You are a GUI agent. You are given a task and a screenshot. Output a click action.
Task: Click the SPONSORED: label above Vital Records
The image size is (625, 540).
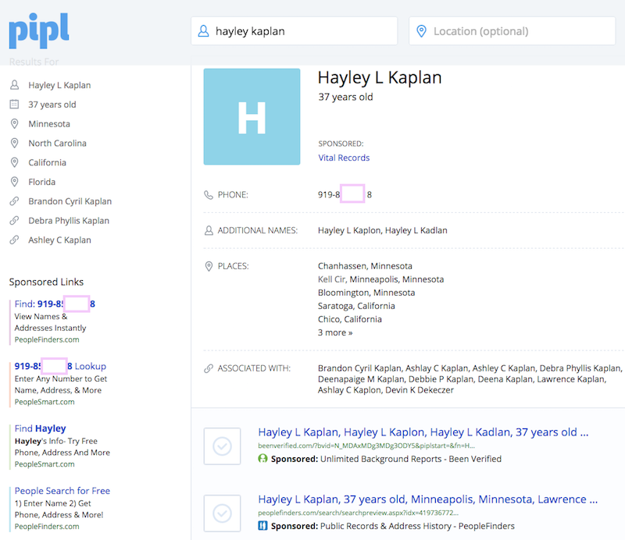[341, 144]
